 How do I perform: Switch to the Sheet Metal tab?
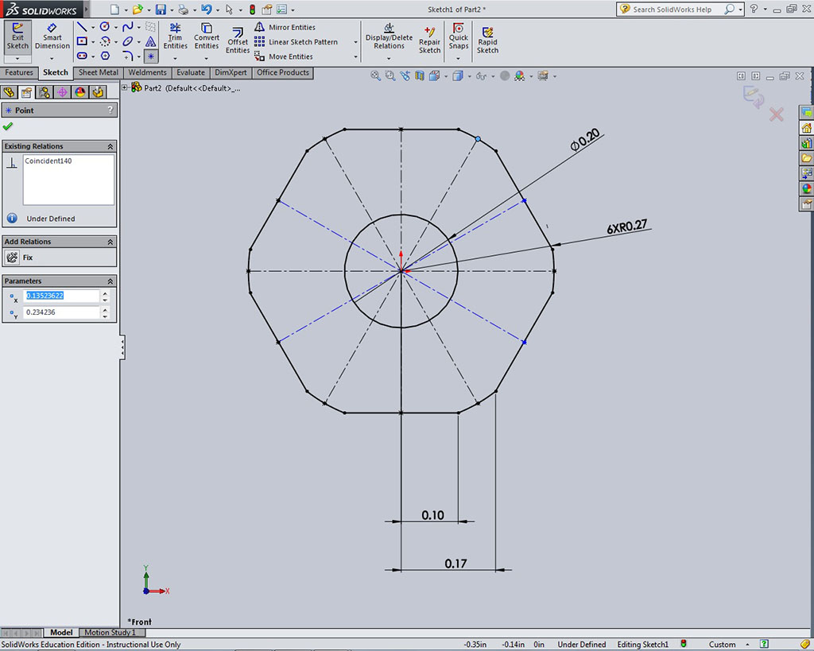(x=99, y=72)
